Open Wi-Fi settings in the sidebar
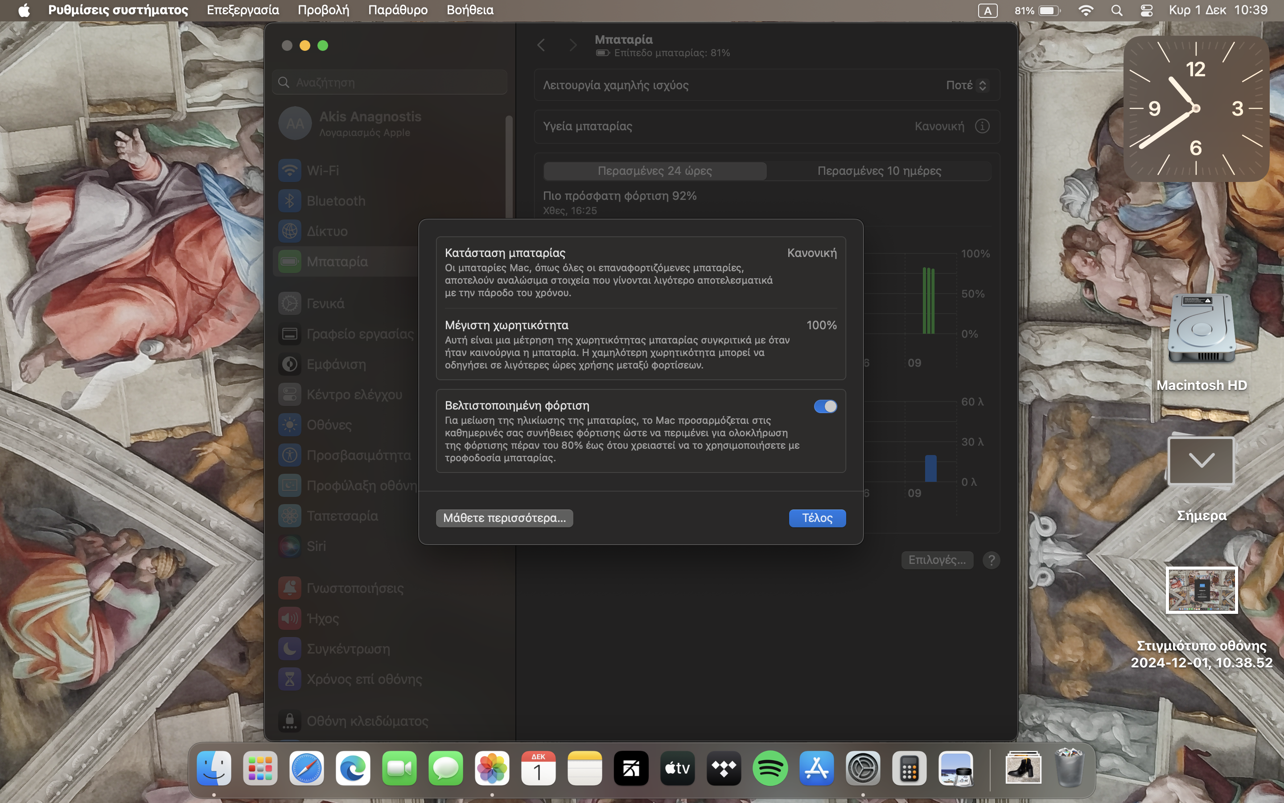Viewport: 1284px width, 803px height. [323, 170]
